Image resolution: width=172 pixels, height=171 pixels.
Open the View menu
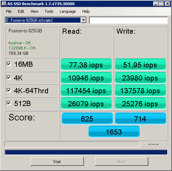pos(34,11)
